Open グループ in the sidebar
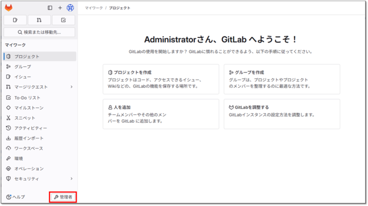The image size is (368, 206). (40, 67)
